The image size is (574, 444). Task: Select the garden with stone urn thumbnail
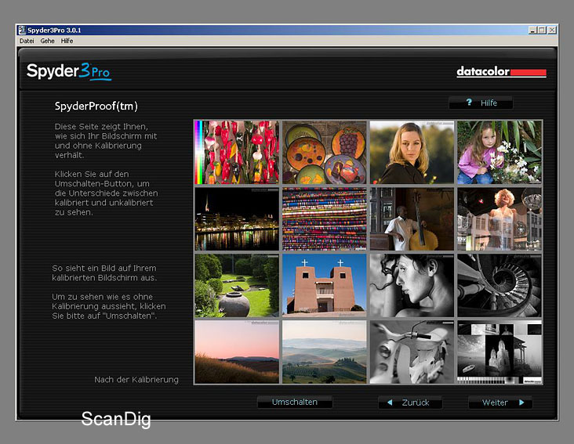(237, 285)
